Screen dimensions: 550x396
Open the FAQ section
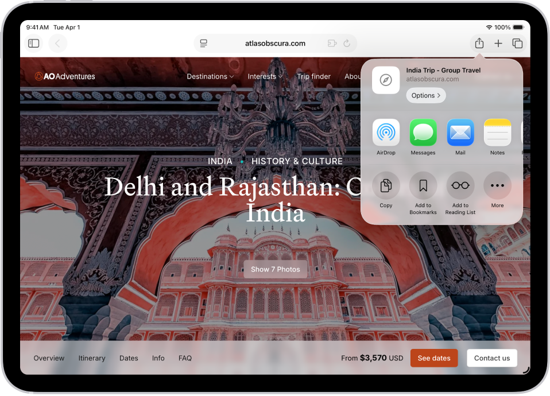click(185, 358)
